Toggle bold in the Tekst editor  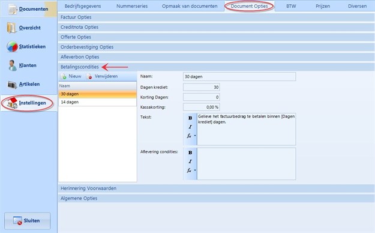coord(190,118)
